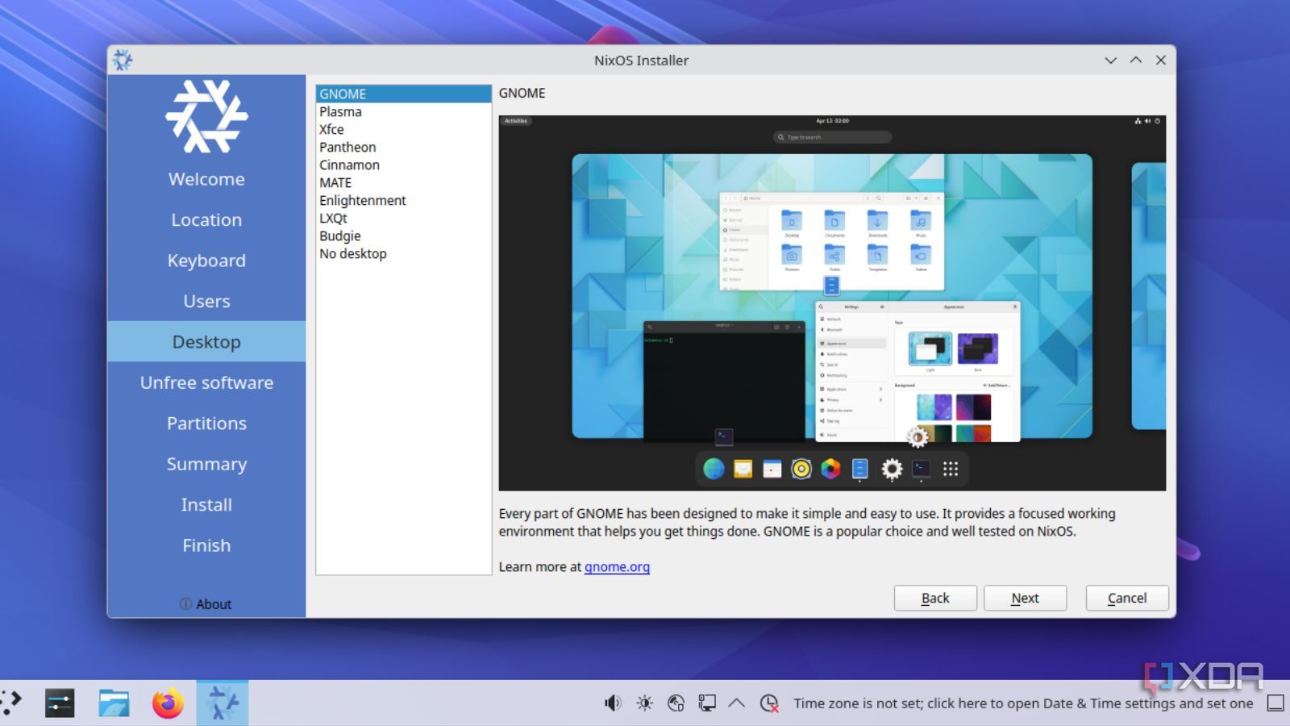1290x726 pixels.
Task: Go to the Welcome step in sidebar
Action: pyautogui.click(x=206, y=179)
